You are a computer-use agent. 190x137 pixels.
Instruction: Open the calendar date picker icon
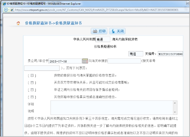click(x=85, y=61)
